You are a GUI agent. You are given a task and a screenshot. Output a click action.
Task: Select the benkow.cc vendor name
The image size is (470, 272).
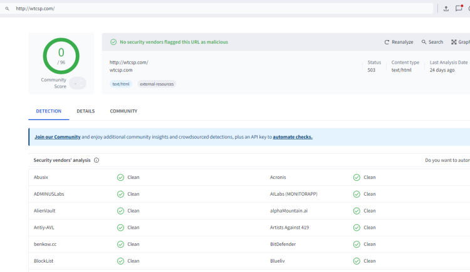(x=45, y=244)
